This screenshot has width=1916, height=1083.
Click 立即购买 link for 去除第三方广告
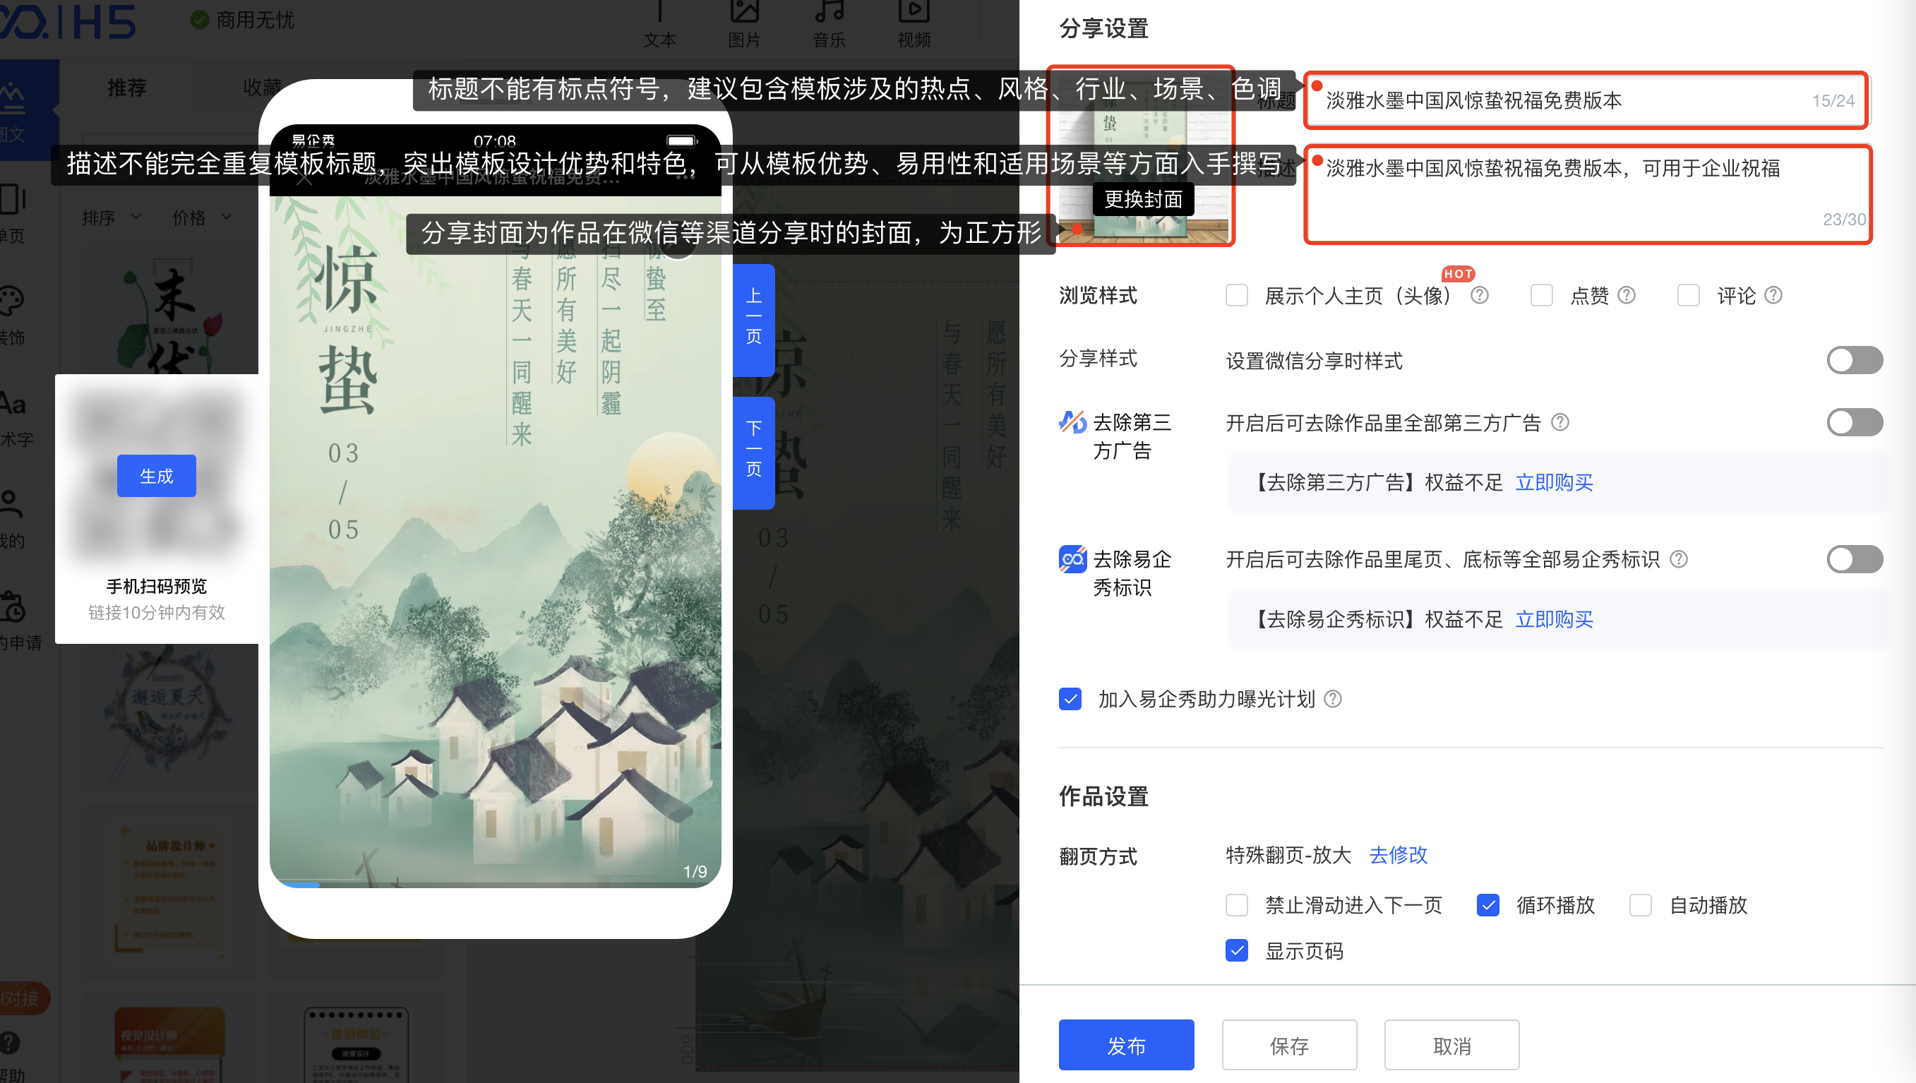click(x=1554, y=482)
